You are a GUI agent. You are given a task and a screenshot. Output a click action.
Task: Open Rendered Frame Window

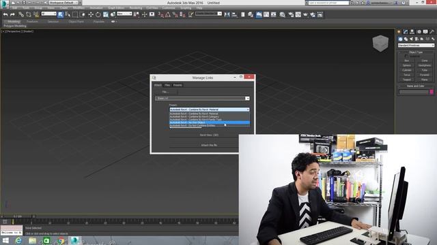(x=298, y=14)
